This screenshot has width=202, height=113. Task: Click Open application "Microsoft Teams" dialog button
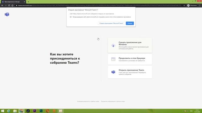(x=111, y=23)
